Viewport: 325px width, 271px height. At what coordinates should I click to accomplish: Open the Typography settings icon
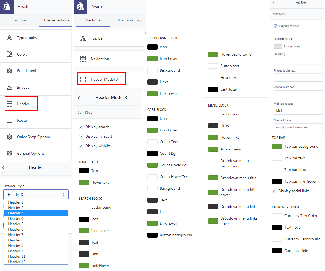coord(9,38)
